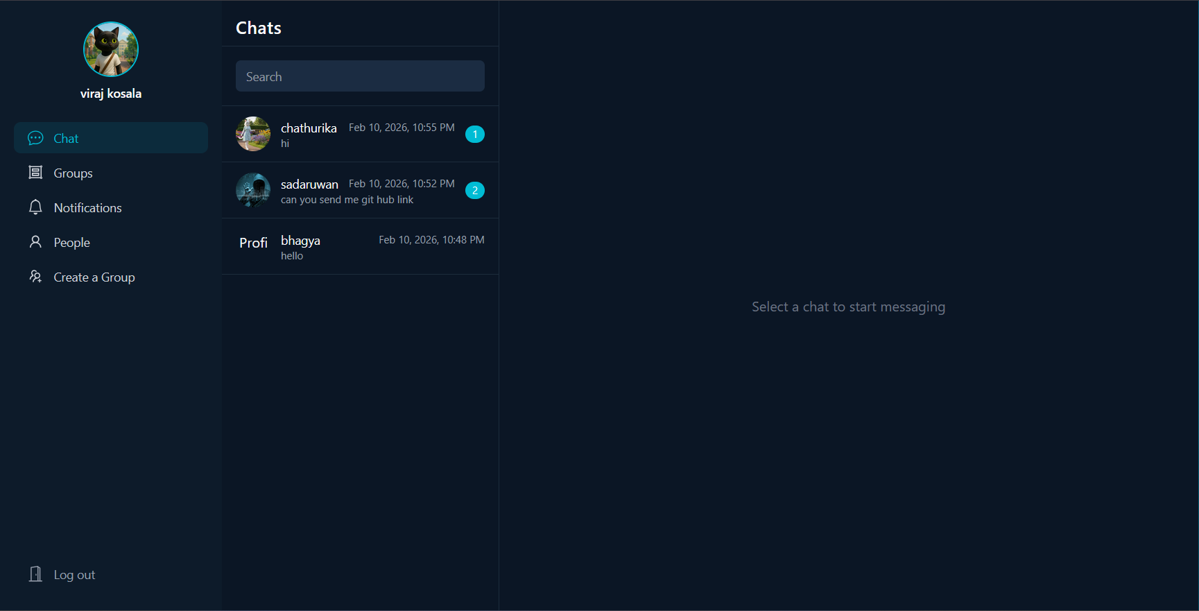The height and width of the screenshot is (611, 1199).
Task: Click the unread badge on sadaruwan's chat
Action: [475, 190]
